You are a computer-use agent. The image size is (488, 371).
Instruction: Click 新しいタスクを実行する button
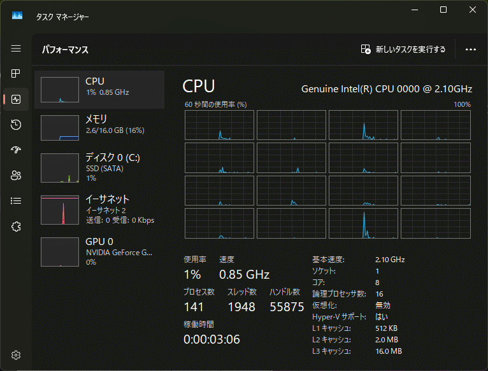point(403,49)
